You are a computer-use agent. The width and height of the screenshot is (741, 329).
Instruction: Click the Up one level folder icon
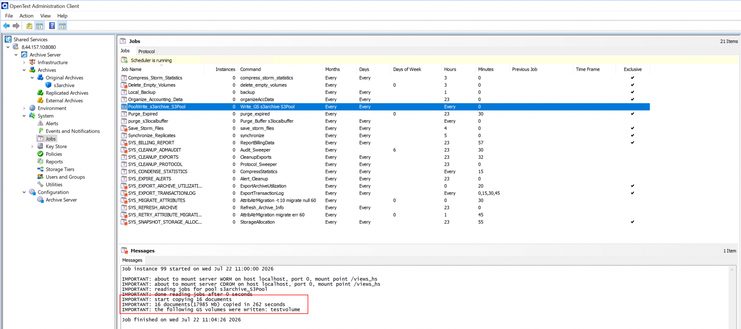pyautogui.click(x=29, y=26)
